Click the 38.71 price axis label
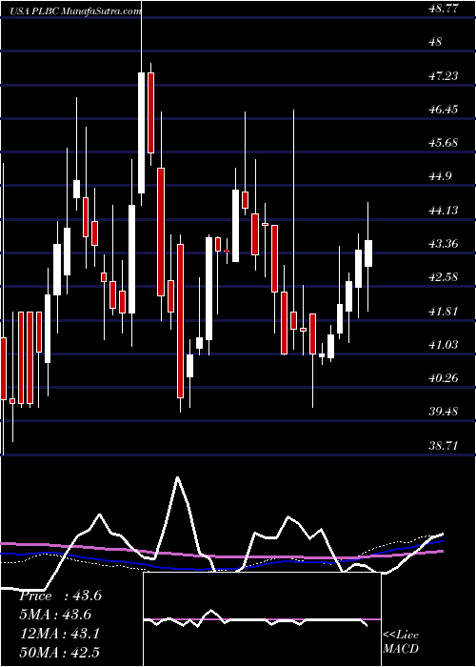 tap(444, 445)
